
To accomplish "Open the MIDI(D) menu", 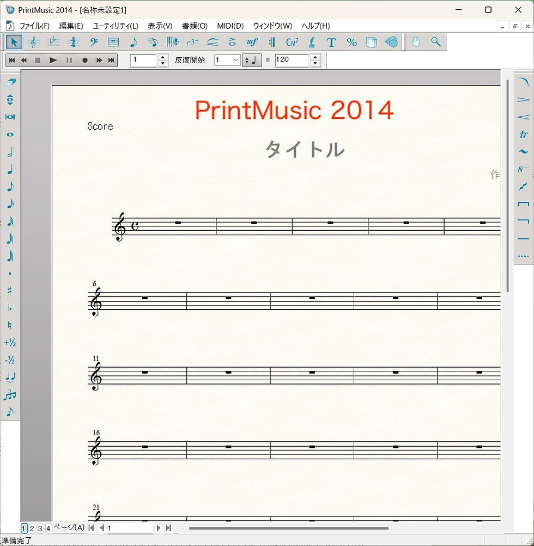I will pyautogui.click(x=230, y=26).
